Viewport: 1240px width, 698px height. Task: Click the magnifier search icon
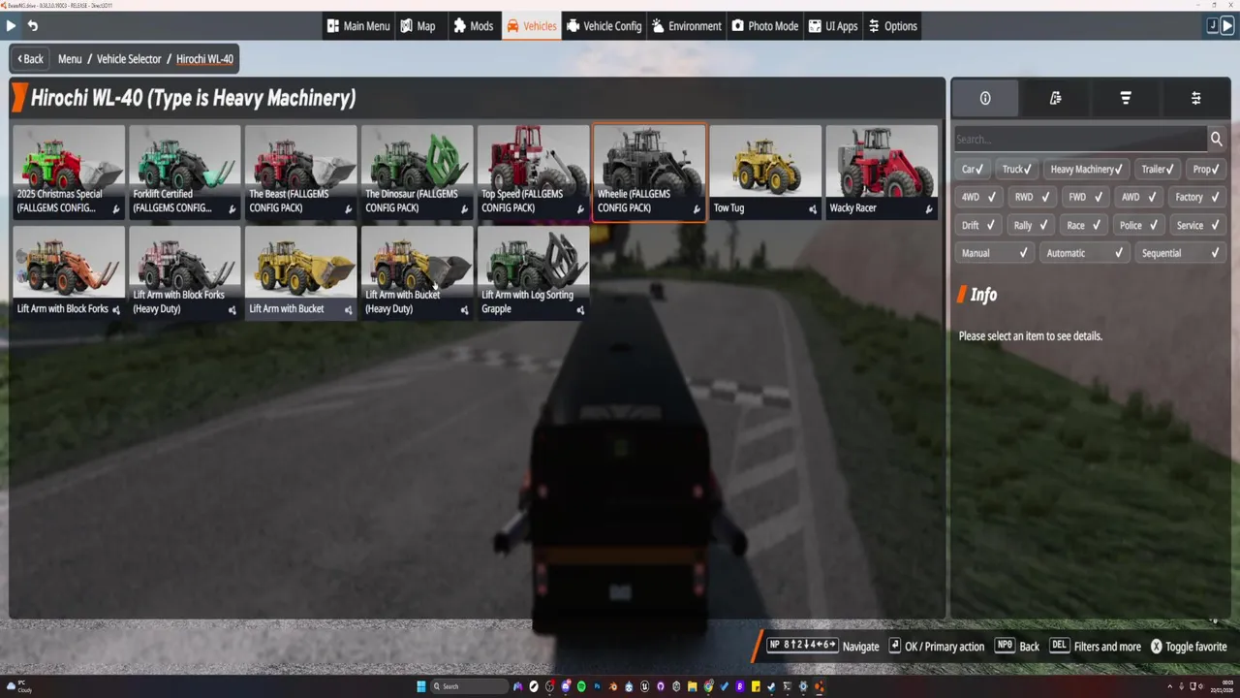[x=1216, y=140]
